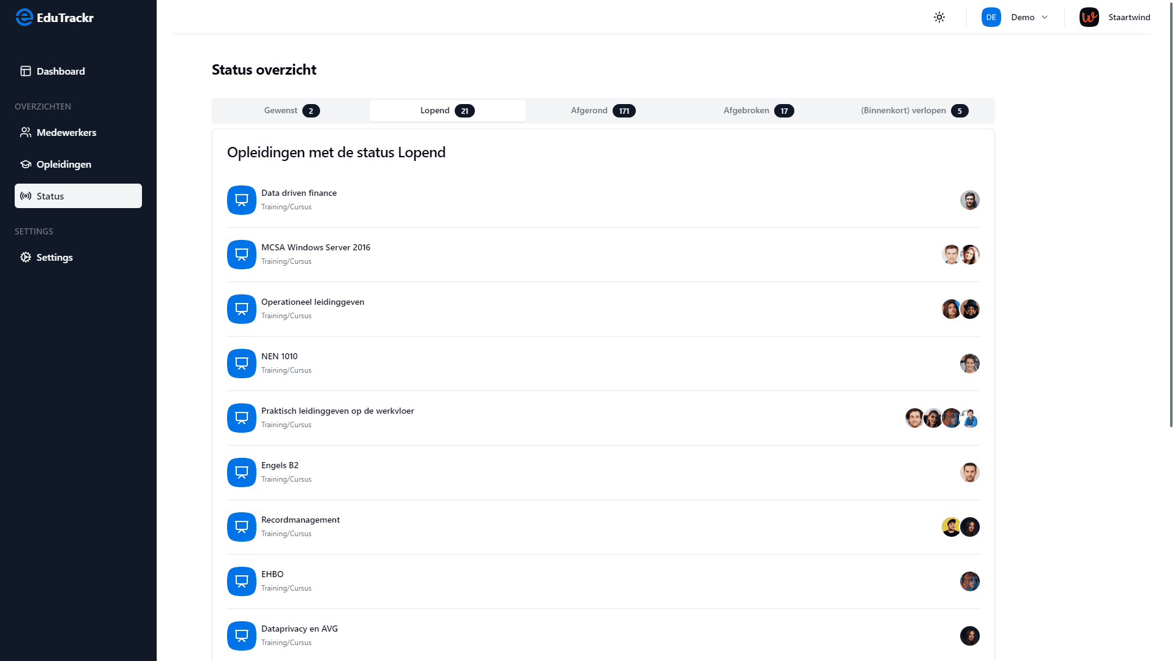The width and height of the screenshot is (1175, 661).
Task: Select the Medewerkers overview icon
Action: click(26, 132)
